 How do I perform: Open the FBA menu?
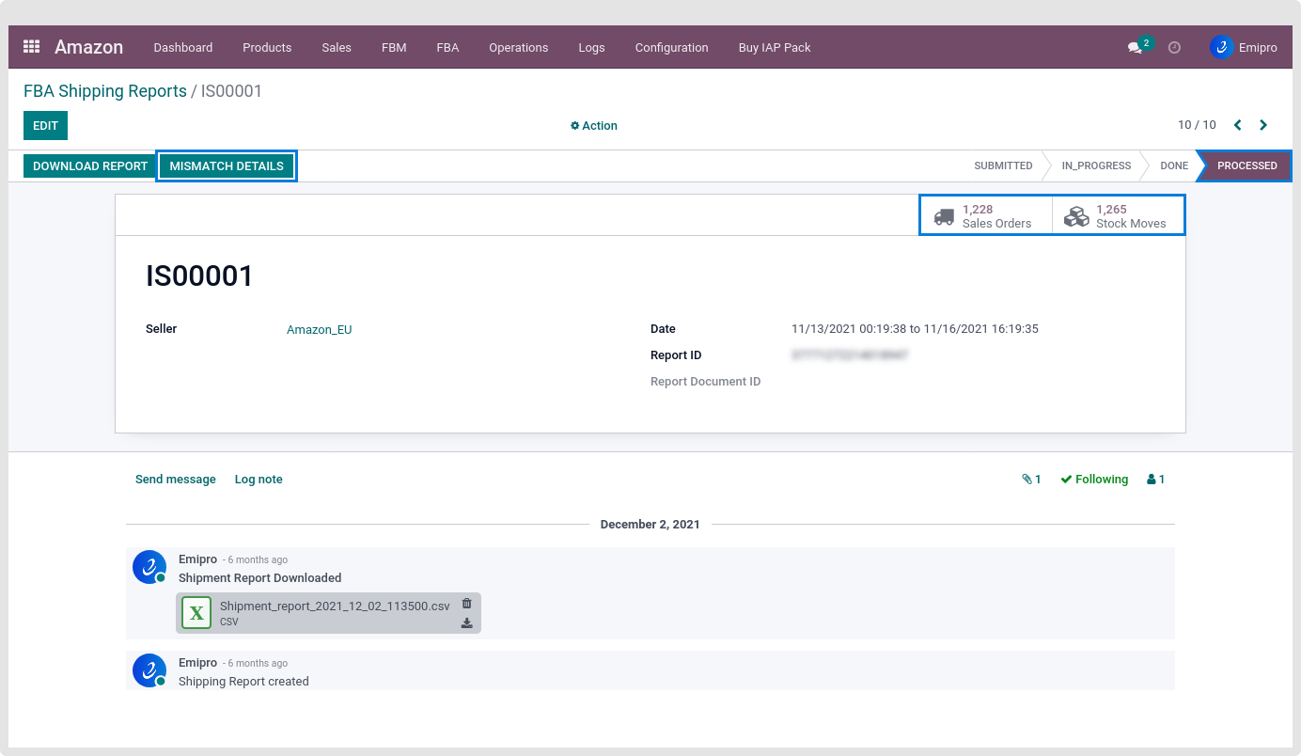(447, 48)
